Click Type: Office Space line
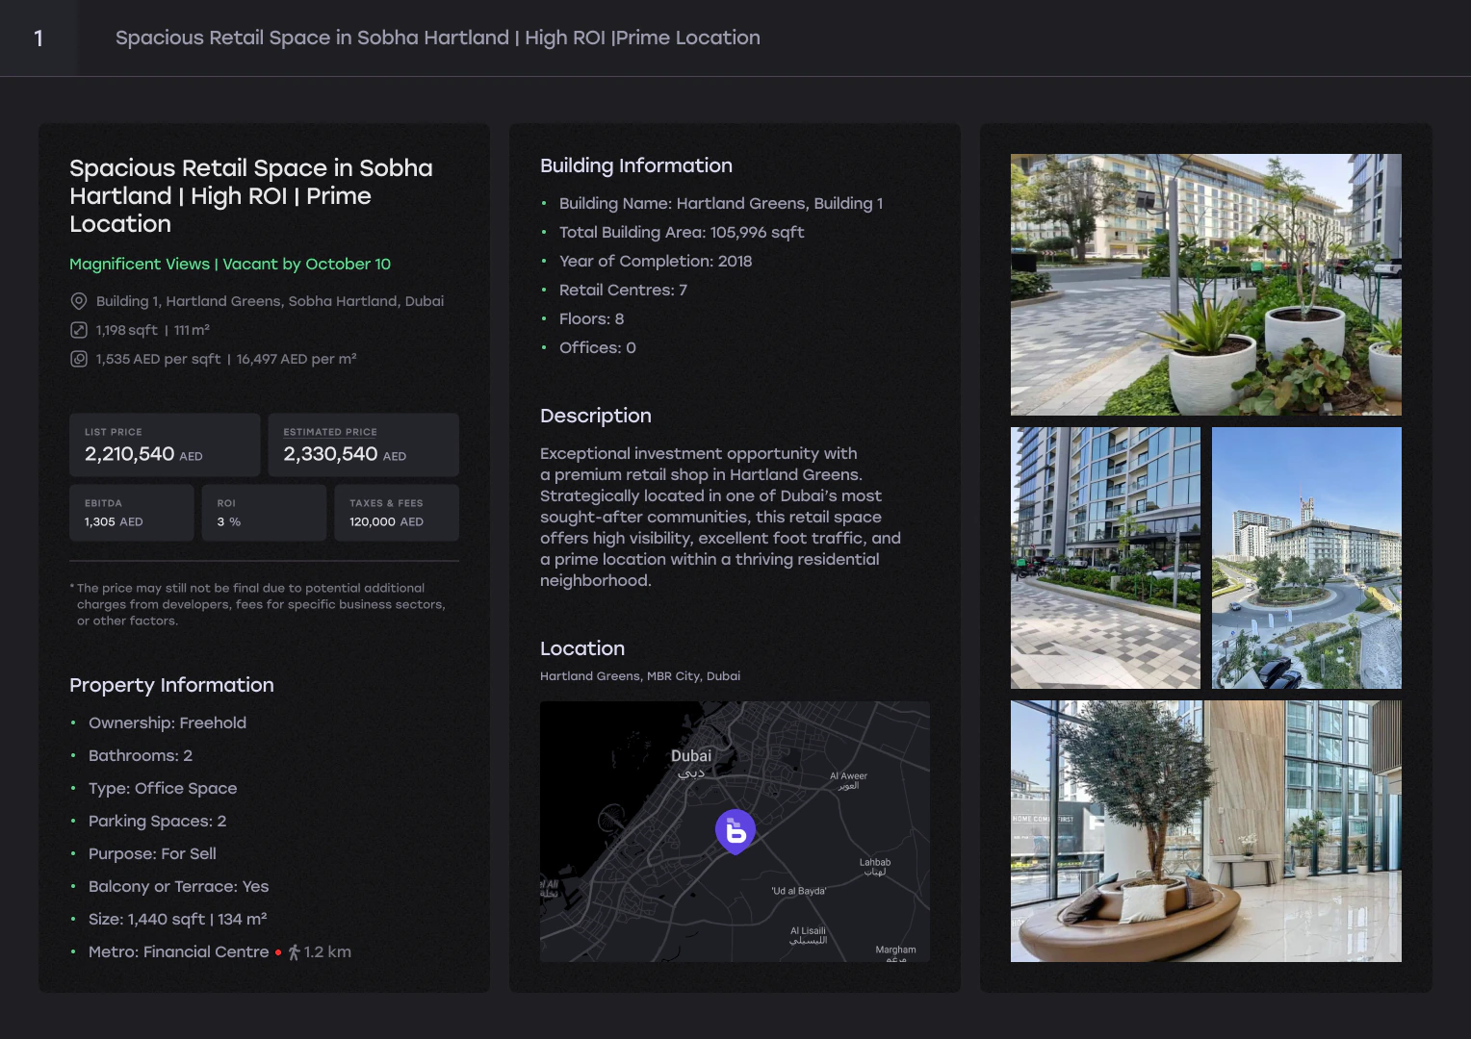Image resolution: width=1471 pixels, height=1039 pixels. pos(163,788)
